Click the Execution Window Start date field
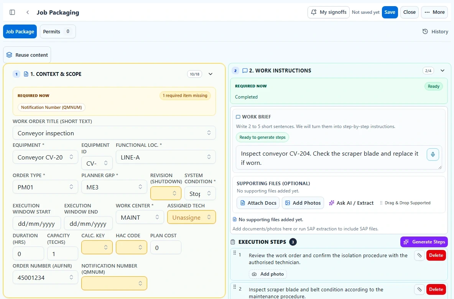The image size is (454, 299). (x=36, y=223)
